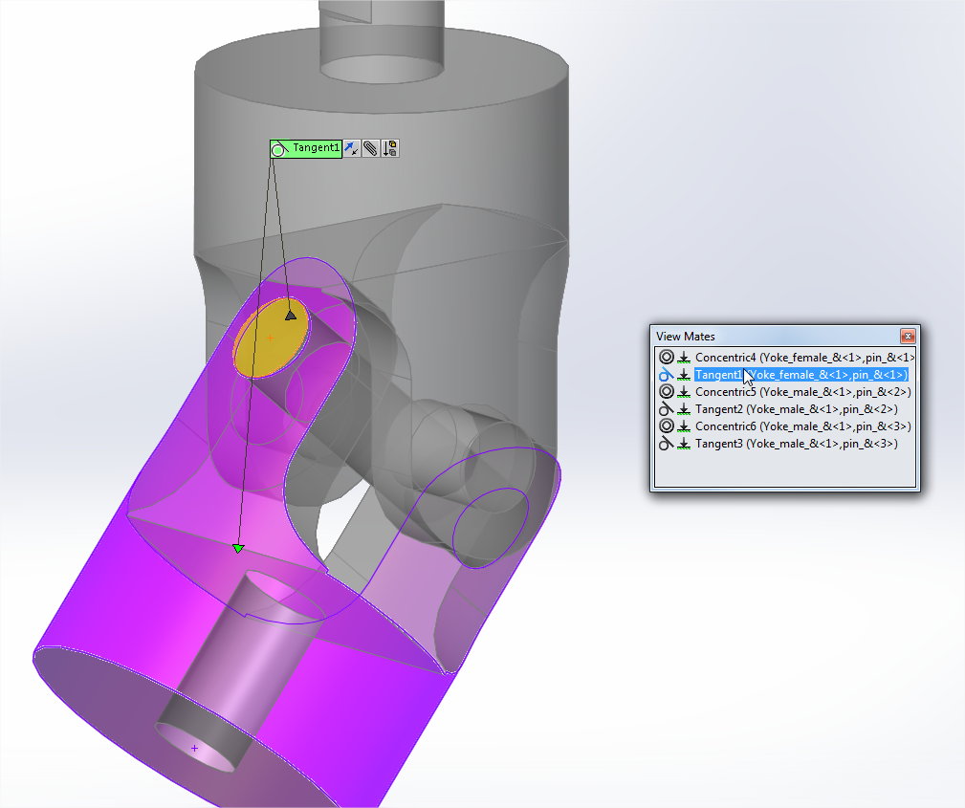The width and height of the screenshot is (965, 808).
Task: Select Tangent1 mate in View Mates list
Action: (801, 375)
